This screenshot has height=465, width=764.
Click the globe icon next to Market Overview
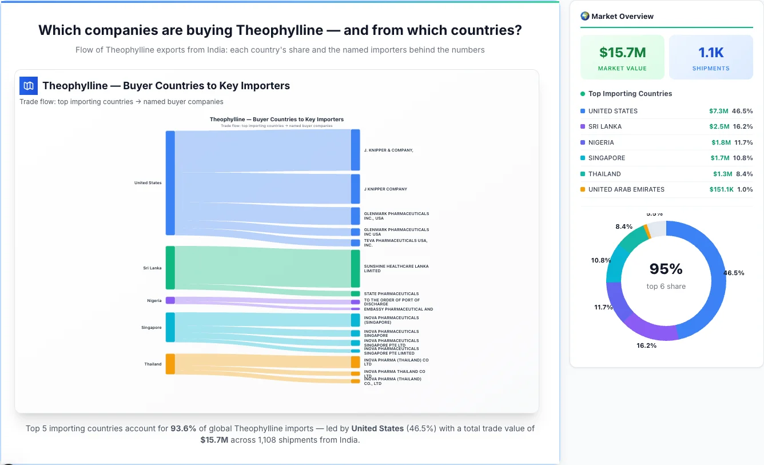(x=584, y=16)
